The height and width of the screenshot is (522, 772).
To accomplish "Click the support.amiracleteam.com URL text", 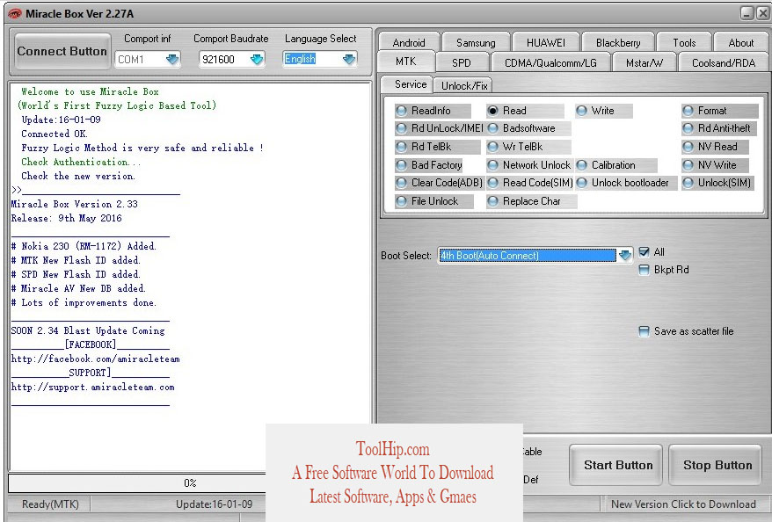I will [x=93, y=388].
